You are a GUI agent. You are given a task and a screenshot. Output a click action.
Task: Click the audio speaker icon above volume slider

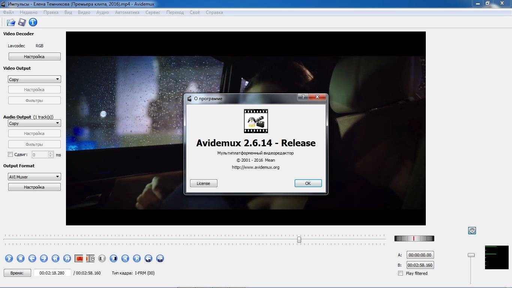coord(472,231)
